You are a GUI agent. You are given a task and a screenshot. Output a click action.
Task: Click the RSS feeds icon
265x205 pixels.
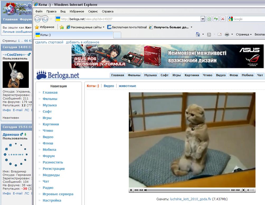(x=209, y=34)
